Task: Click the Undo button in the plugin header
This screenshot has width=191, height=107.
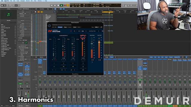Action: (x=75, y=27)
